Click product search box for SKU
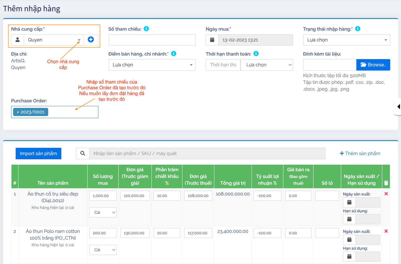This screenshot has height=264, width=401. point(207,154)
